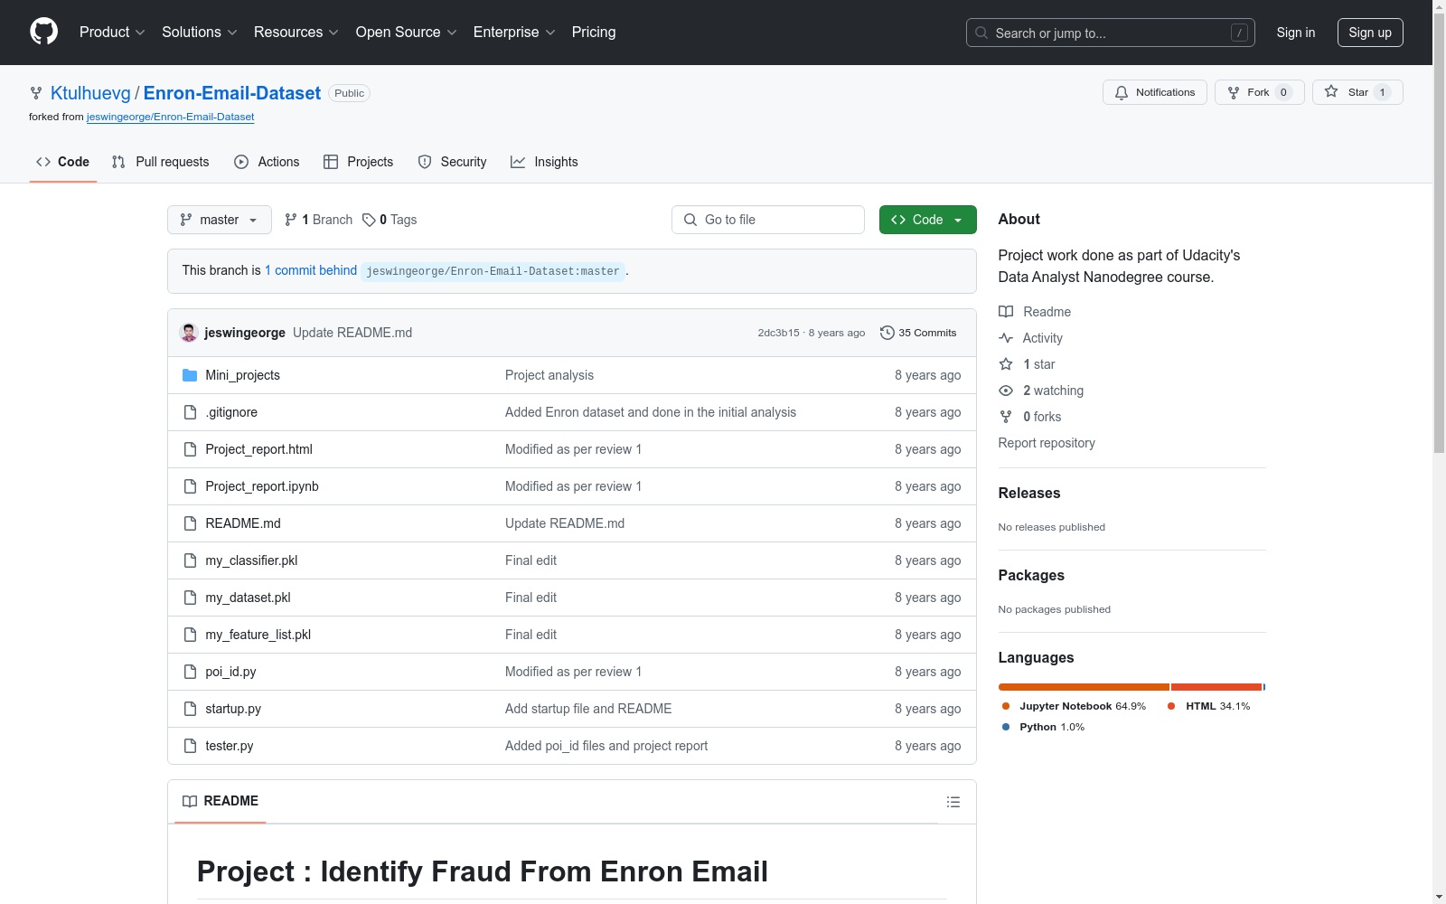Expand the Enterprise menu

[x=514, y=32]
